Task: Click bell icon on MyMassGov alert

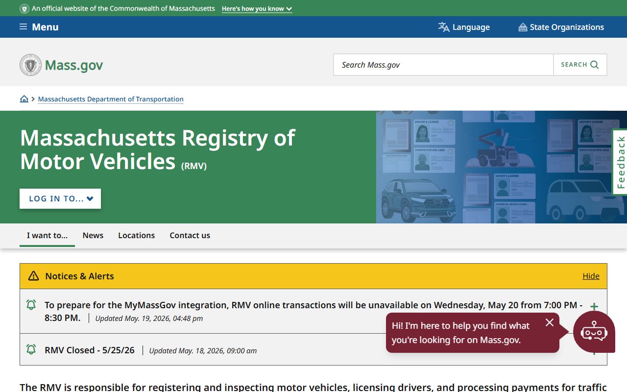Action: pyautogui.click(x=31, y=305)
